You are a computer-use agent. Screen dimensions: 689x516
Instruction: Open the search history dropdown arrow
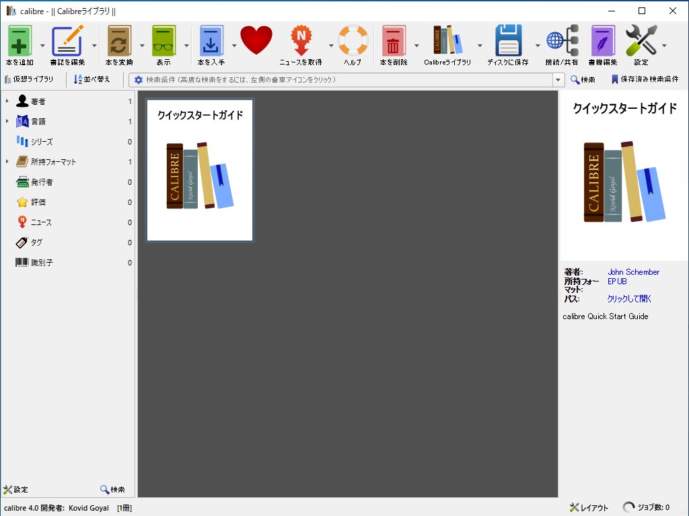558,79
